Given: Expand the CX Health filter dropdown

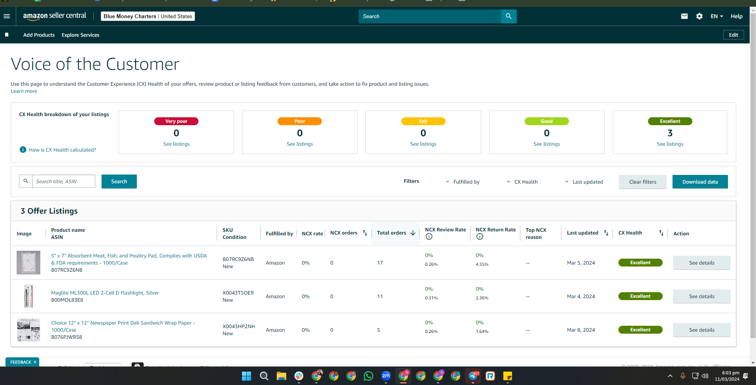Looking at the screenshot, I should (x=522, y=182).
